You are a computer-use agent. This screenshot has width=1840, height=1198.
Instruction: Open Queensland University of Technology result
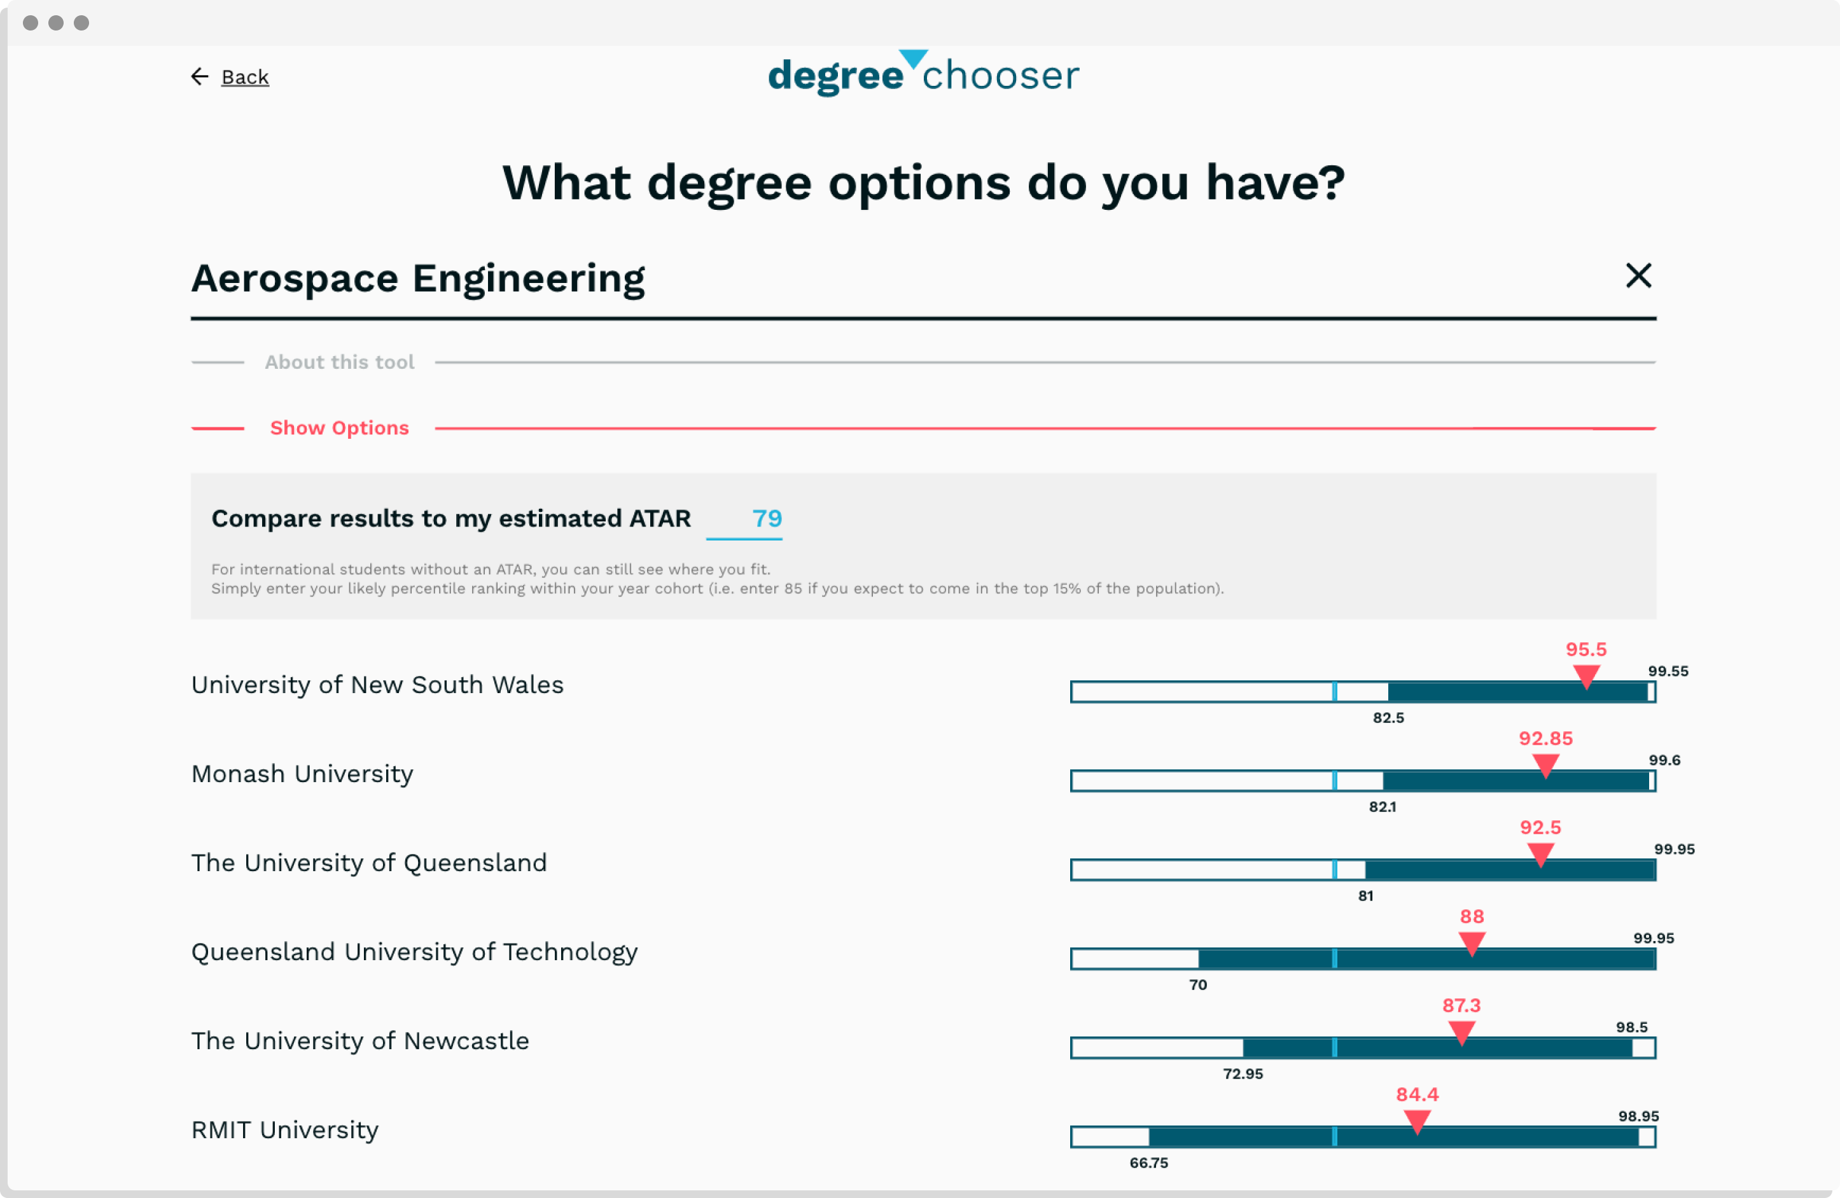pos(414,952)
